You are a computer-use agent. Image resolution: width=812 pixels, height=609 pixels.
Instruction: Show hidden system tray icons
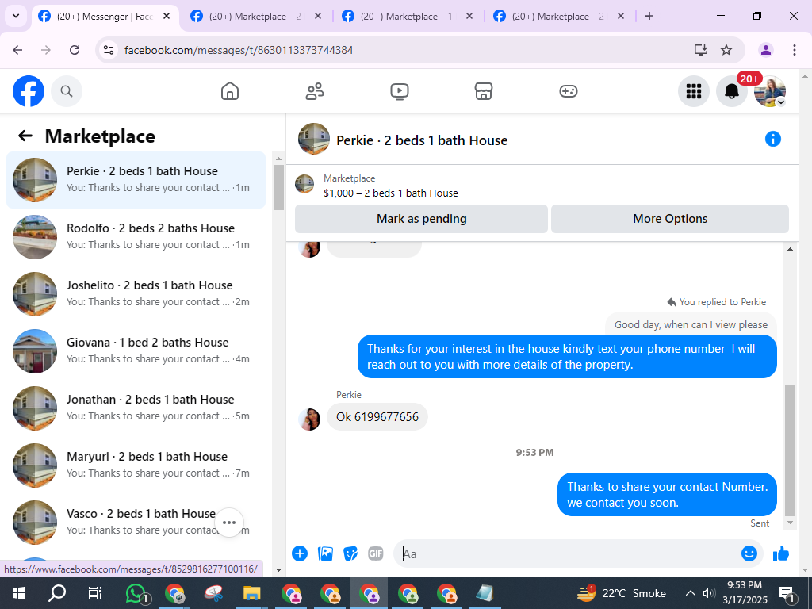pos(691,593)
